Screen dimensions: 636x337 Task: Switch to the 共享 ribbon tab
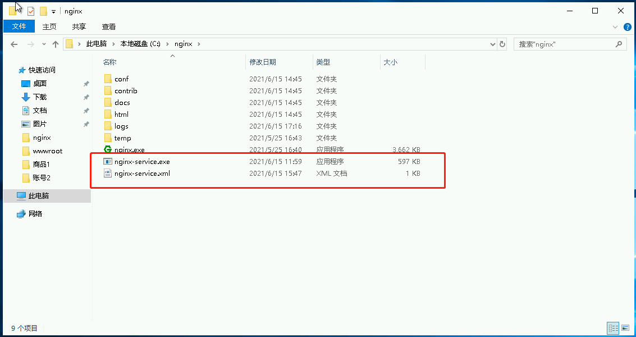pyautogui.click(x=79, y=26)
